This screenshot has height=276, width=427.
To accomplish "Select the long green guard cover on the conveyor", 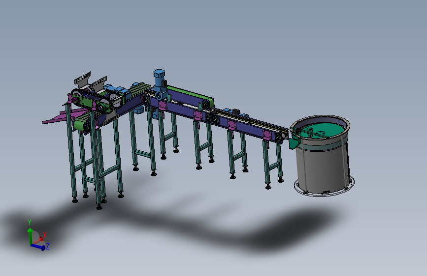I will (191, 94).
